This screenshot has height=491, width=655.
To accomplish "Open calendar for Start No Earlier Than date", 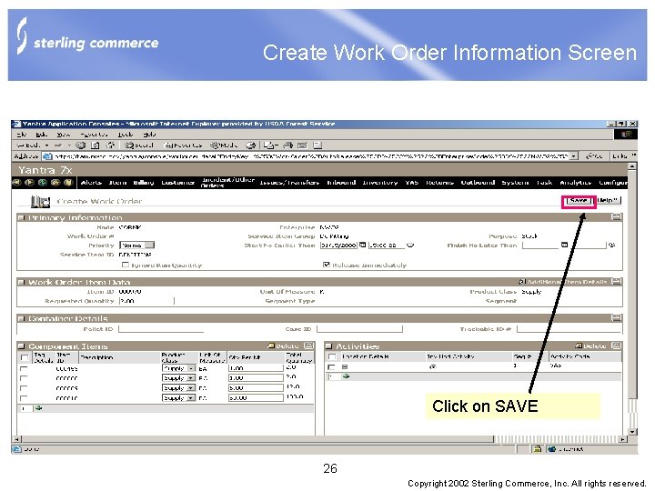I will (363, 245).
